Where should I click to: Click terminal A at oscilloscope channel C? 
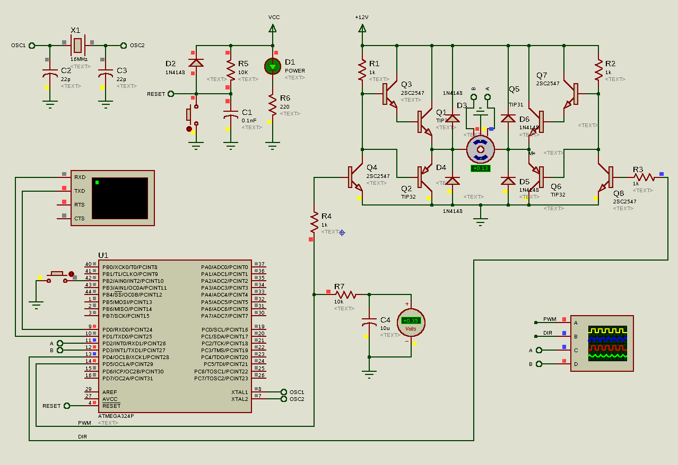pyautogui.click(x=539, y=350)
